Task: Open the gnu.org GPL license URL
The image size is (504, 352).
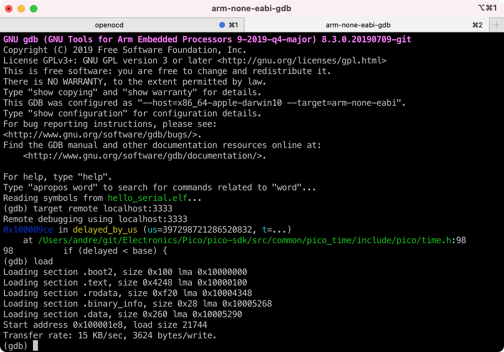Action: tap(302, 61)
